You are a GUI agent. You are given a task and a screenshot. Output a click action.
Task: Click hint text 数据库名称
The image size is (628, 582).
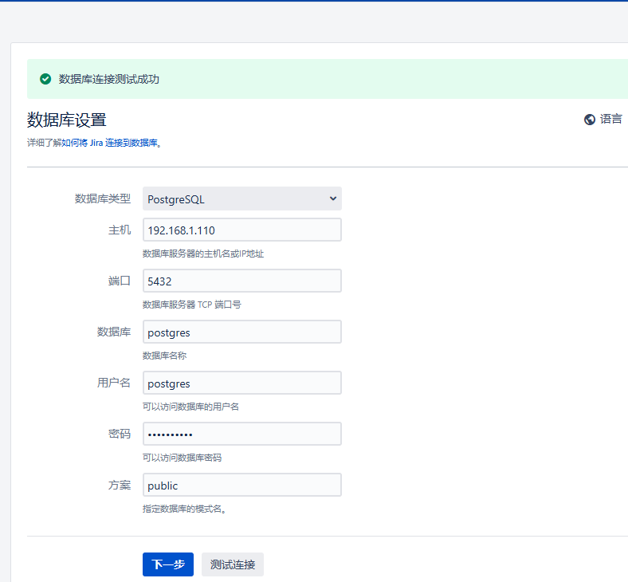(165, 356)
